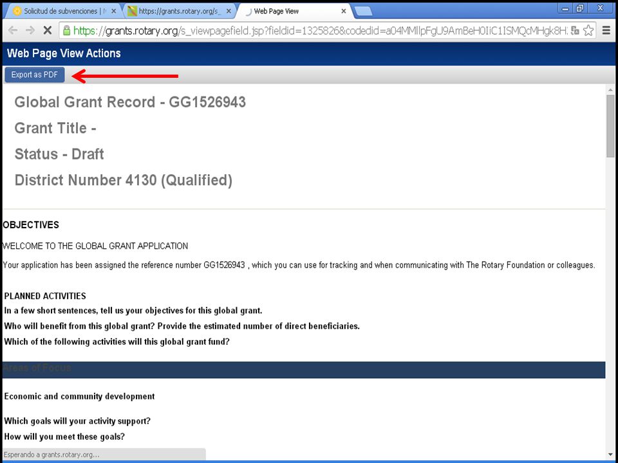The image size is (618, 463).
Task: Restore down the browser window
Action: click(x=579, y=8)
